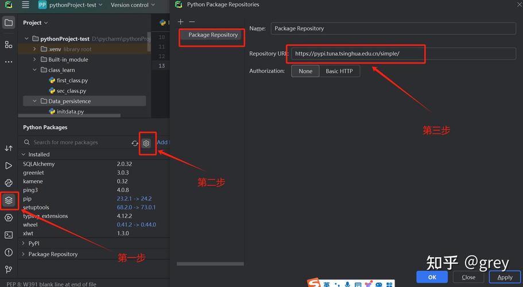Viewport: 523px width, 287px height.
Task: Open the Python Packages layers icon
Action: coord(9,200)
